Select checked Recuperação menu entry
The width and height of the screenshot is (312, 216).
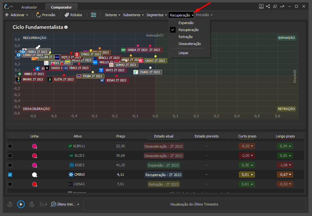coord(188,30)
